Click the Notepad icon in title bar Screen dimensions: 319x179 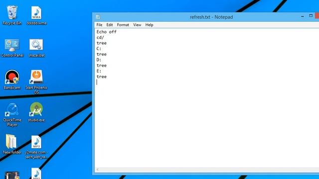tap(98, 17)
